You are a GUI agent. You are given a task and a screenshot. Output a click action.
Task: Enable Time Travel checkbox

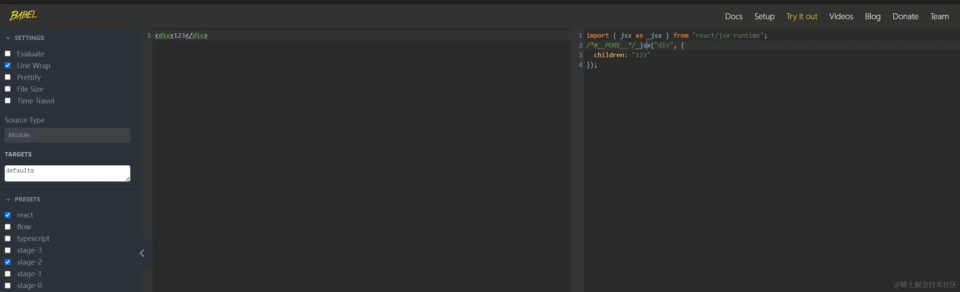click(x=8, y=101)
